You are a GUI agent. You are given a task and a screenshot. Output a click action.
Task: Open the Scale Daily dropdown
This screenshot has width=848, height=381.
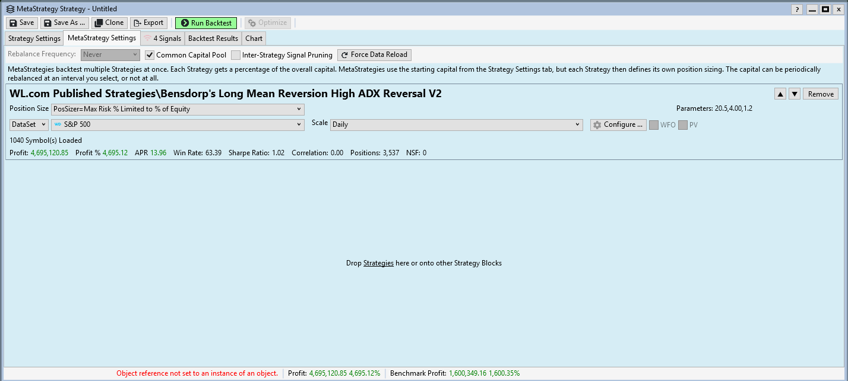point(456,124)
